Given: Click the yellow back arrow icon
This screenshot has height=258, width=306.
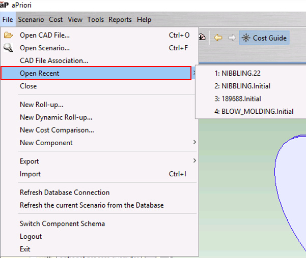Looking at the screenshot, I should [x=218, y=38].
